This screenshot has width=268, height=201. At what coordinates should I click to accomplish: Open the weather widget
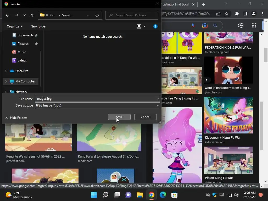click(x=19, y=195)
